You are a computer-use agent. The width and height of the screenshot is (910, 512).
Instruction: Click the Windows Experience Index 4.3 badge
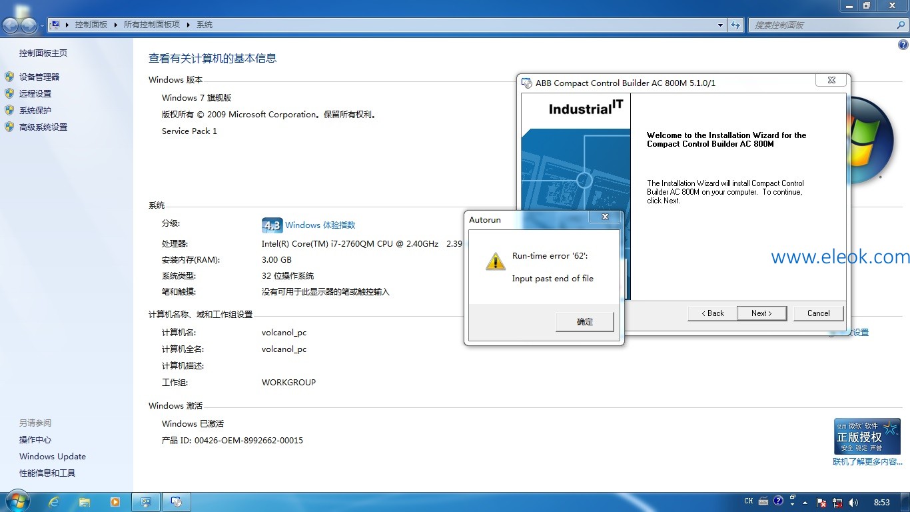tap(272, 225)
